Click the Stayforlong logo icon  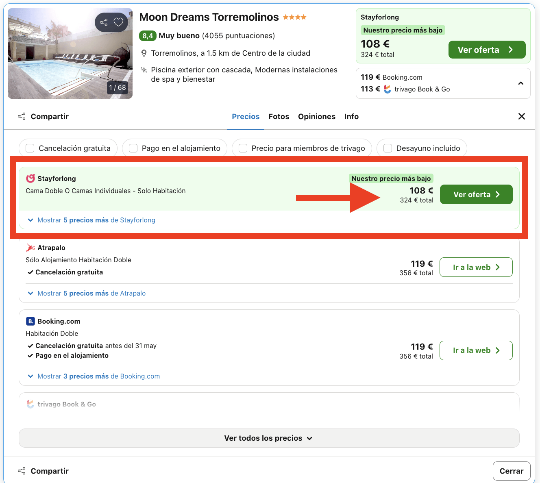30,178
